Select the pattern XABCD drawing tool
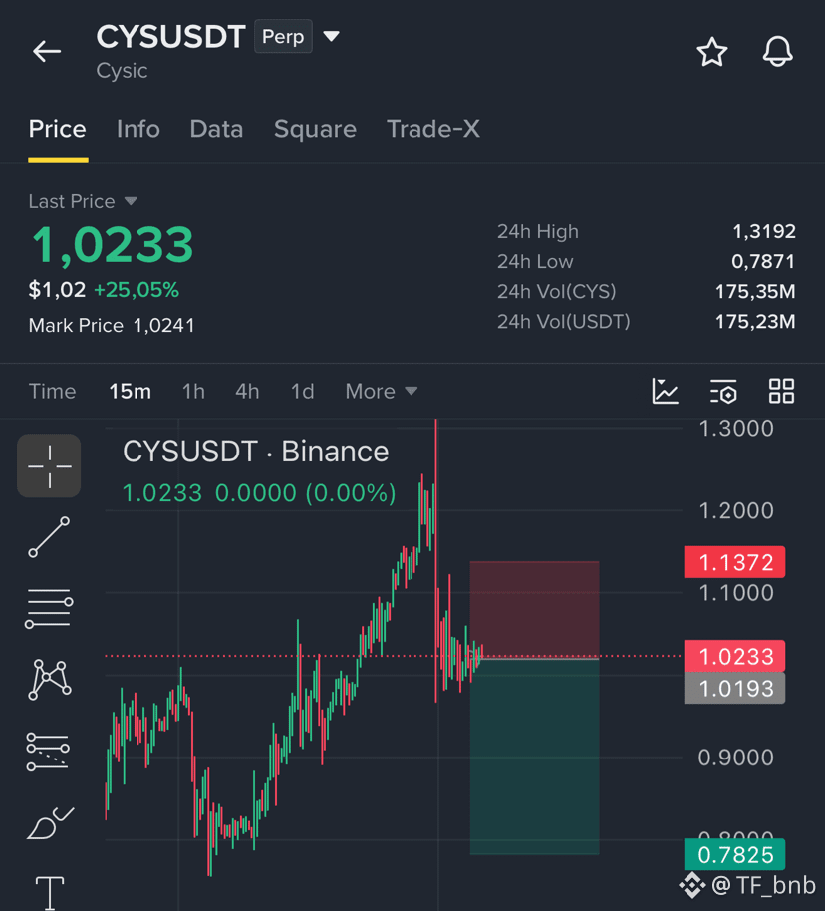Screen dimensions: 825x911 pyautogui.click(x=50, y=679)
